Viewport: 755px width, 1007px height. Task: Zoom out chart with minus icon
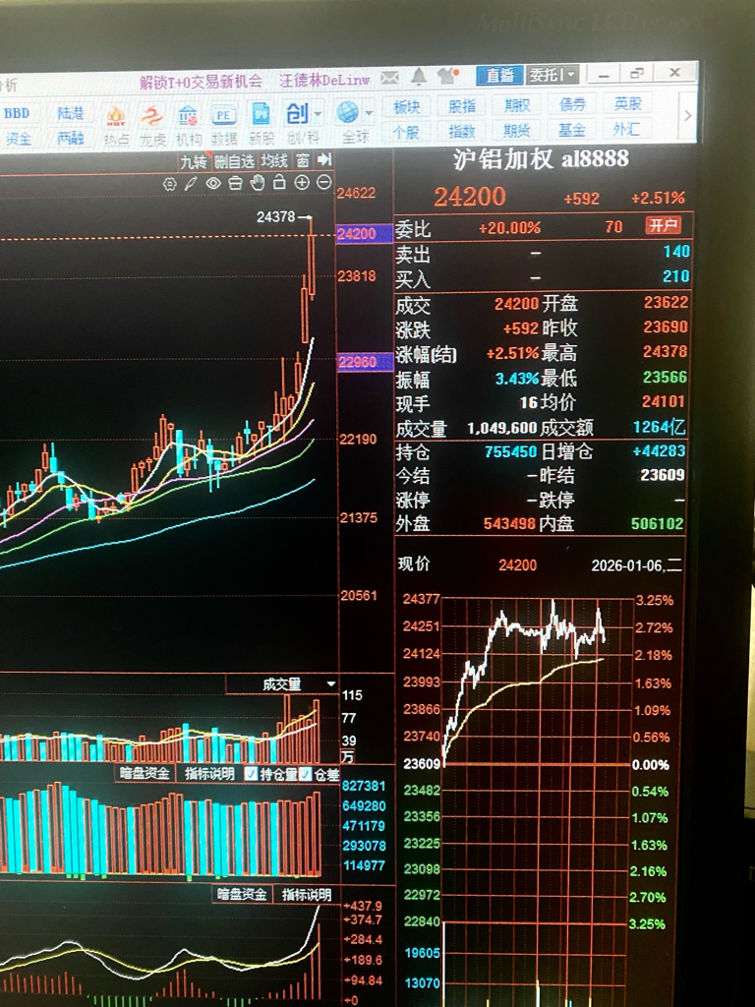pyautogui.click(x=324, y=182)
